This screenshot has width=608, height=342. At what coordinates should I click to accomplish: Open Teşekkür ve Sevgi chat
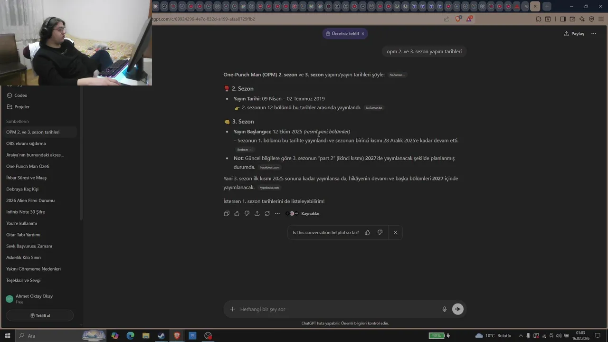click(40, 280)
